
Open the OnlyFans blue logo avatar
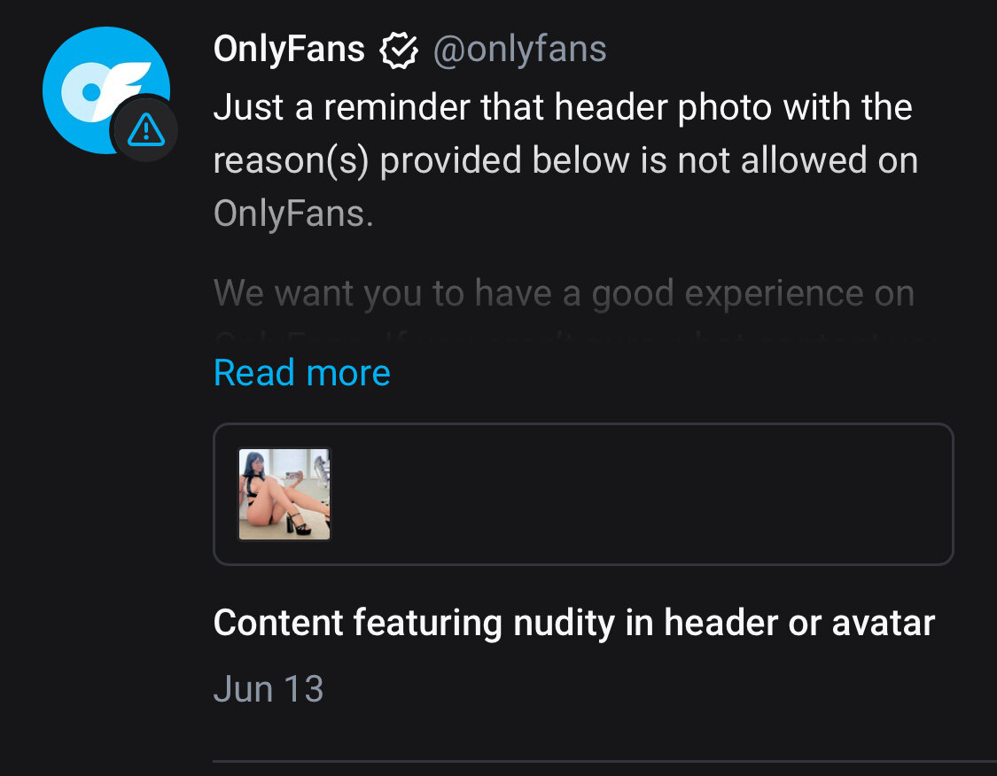tap(105, 89)
